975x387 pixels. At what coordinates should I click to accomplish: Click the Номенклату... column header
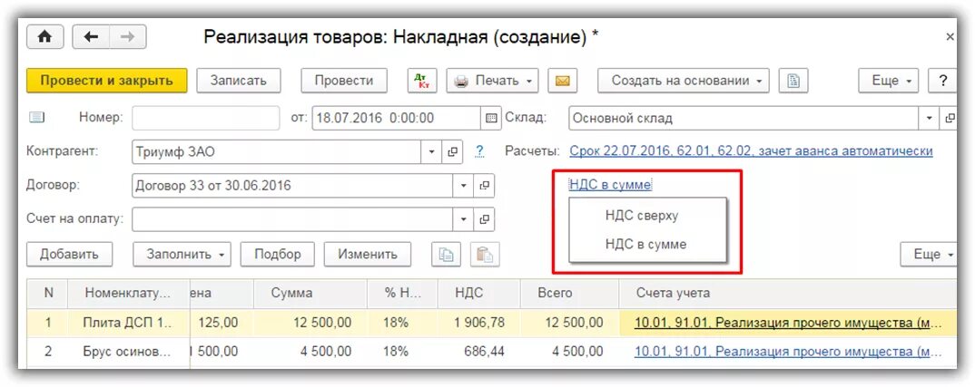128,294
